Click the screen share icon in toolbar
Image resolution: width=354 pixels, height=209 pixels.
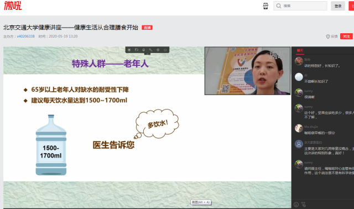[137, 50]
